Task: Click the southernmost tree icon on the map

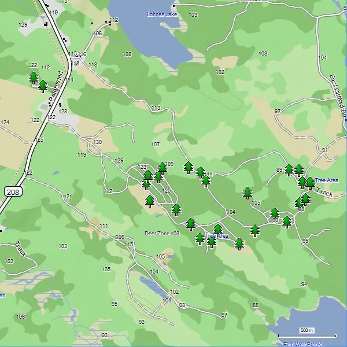Action: pos(239,243)
